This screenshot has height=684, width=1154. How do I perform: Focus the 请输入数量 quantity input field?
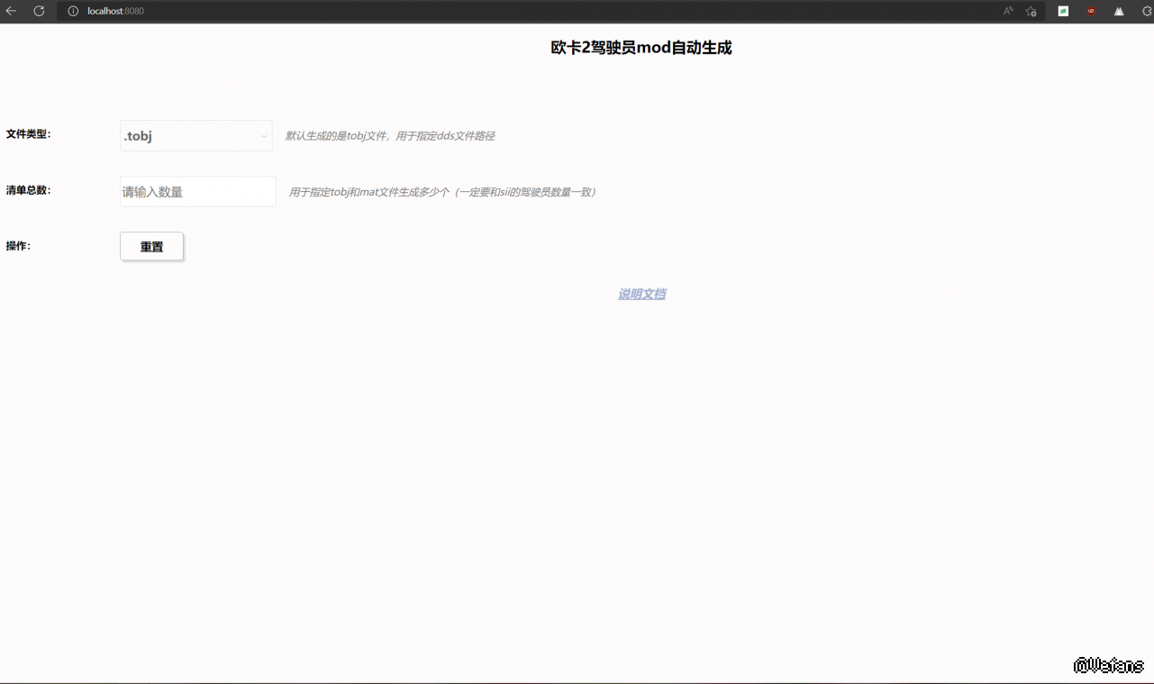pyautogui.click(x=197, y=192)
